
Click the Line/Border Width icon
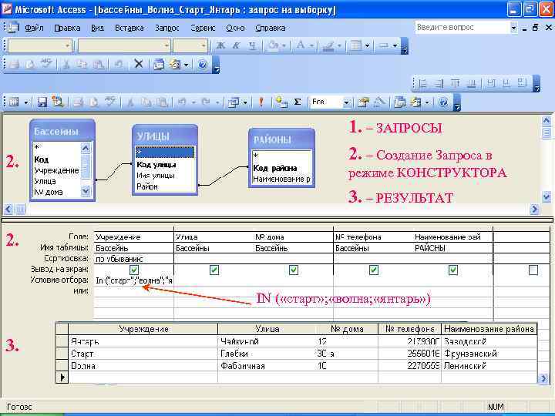pos(355,45)
